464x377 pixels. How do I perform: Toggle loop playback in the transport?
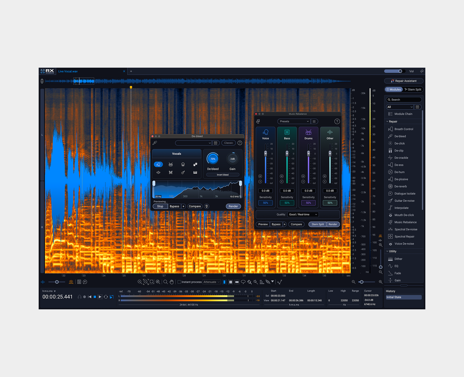click(106, 297)
